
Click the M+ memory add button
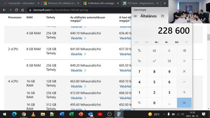(157, 42)
